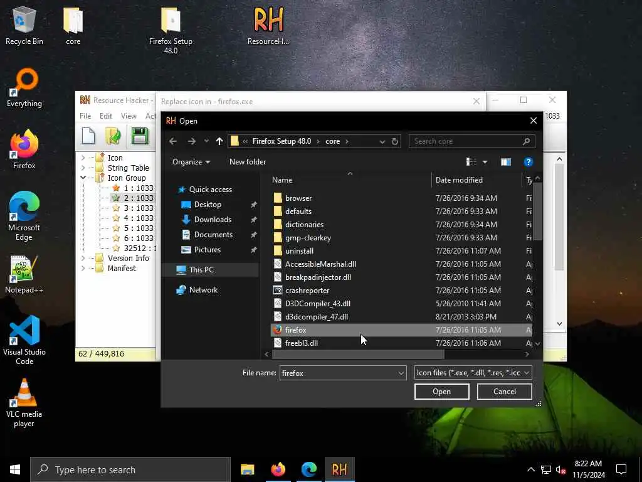Open address bar previous locations dropdown
The height and width of the screenshot is (482, 642).
[382, 141]
